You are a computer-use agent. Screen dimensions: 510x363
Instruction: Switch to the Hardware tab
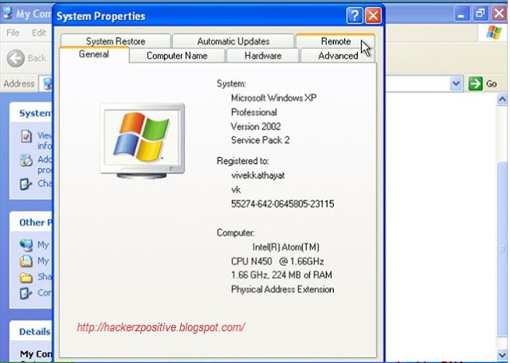tap(263, 56)
